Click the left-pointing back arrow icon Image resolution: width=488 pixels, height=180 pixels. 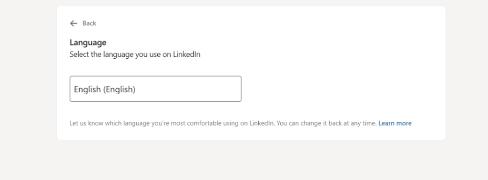pos(73,23)
